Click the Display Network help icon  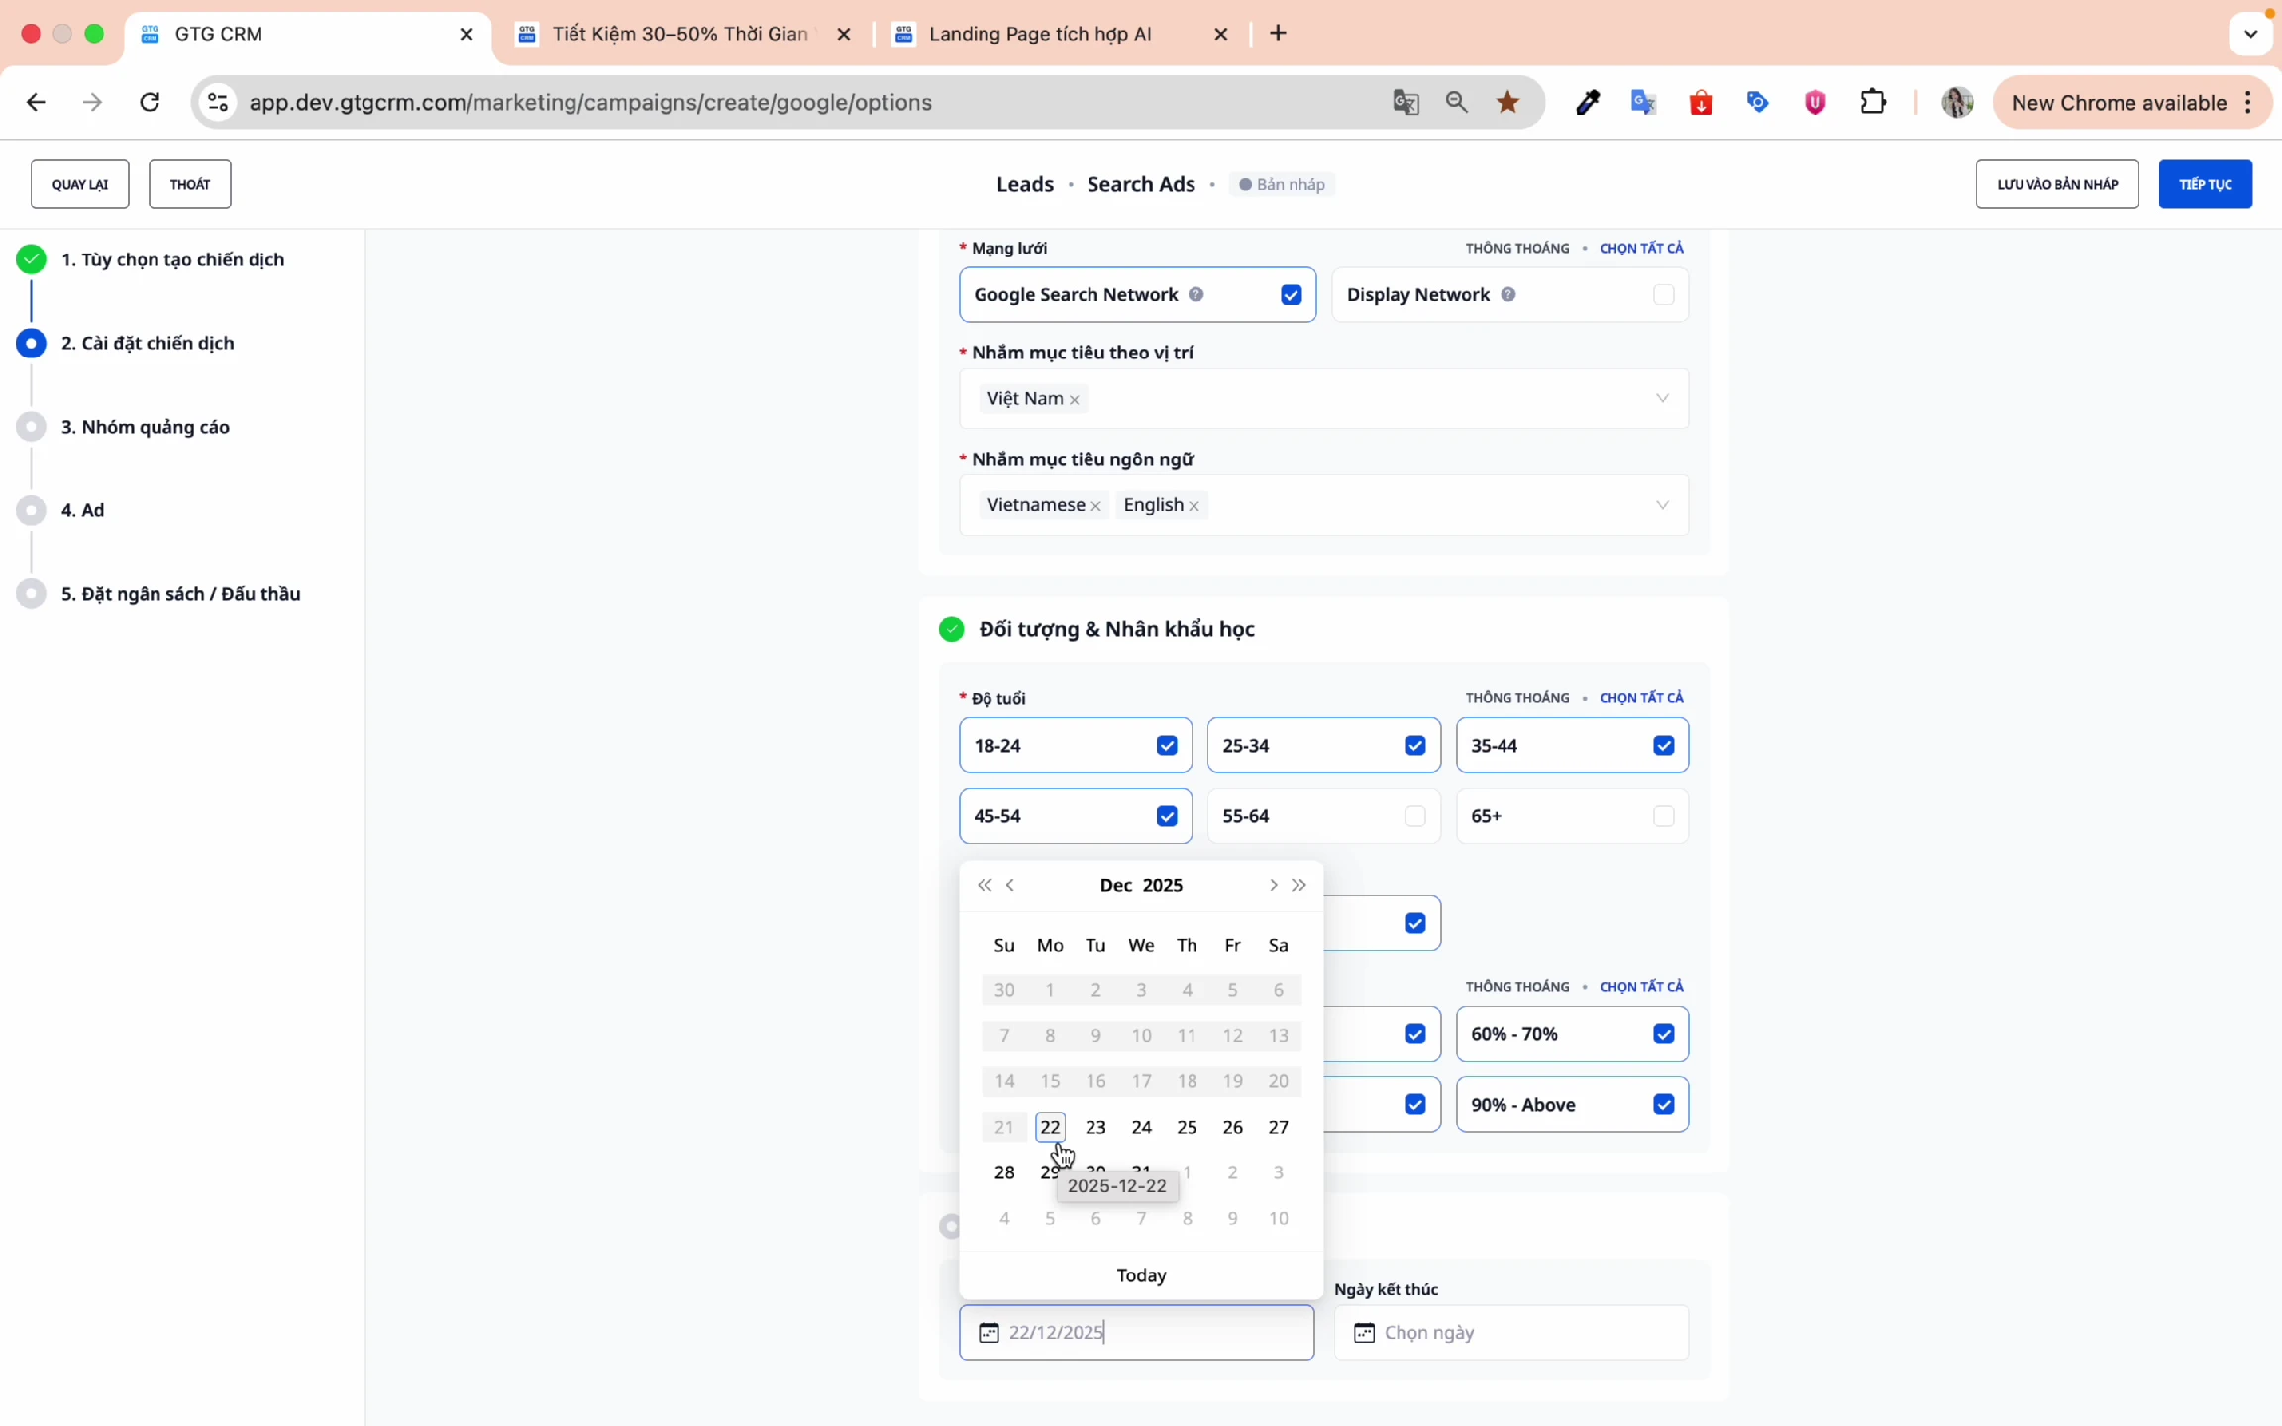point(1507,294)
